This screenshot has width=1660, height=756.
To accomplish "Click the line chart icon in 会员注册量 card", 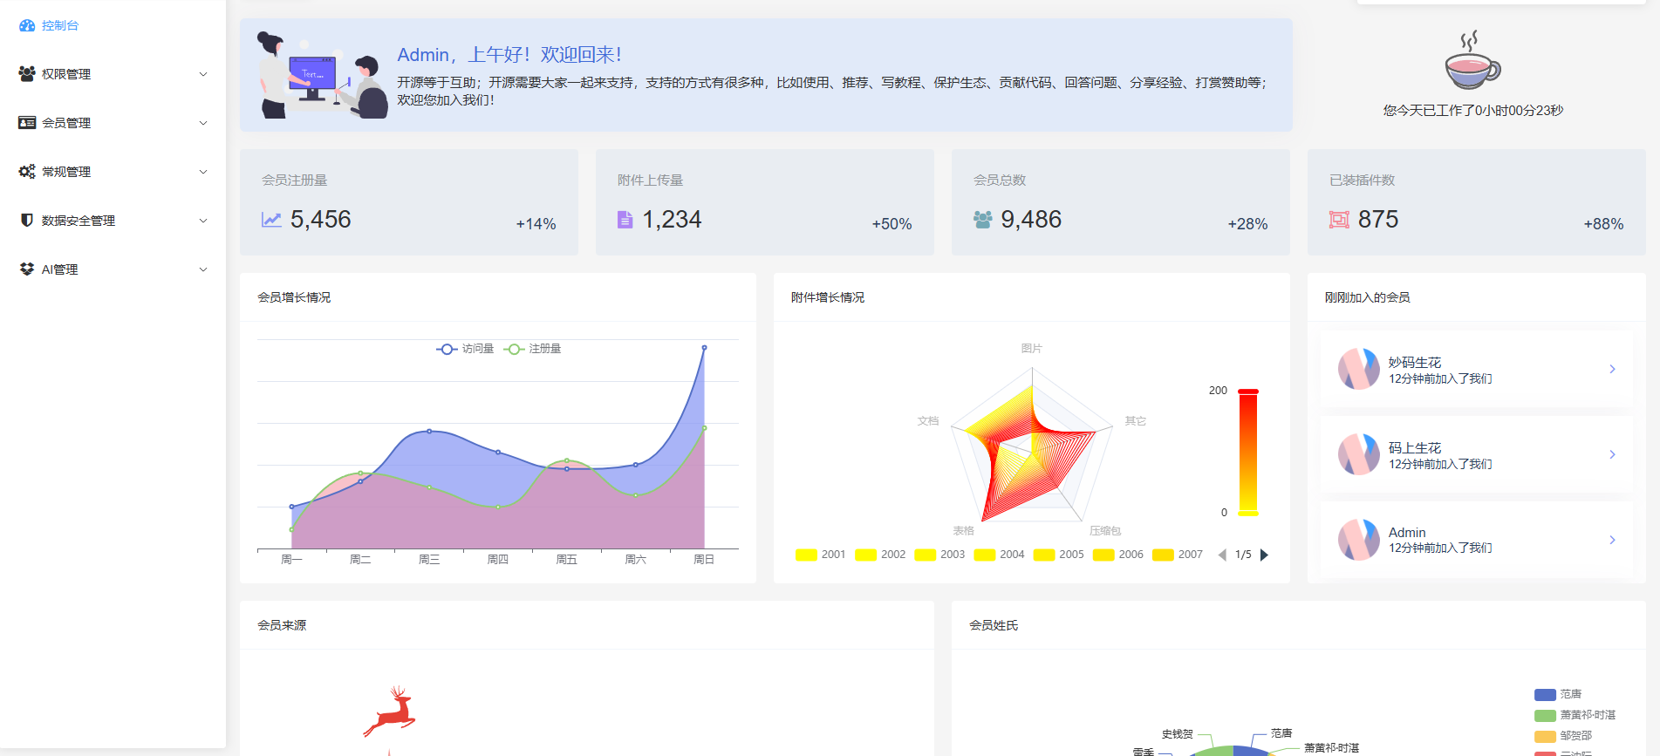I will point(271,220).
